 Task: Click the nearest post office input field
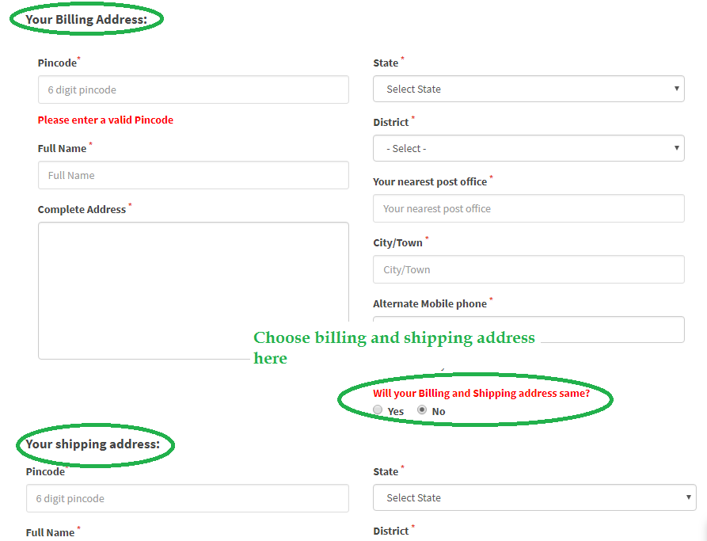[x=528, y=208]
